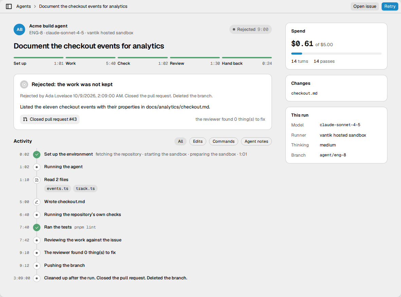Viewport: 401px width, 297px height.
Task: Click the Review stage progress bar
Action: click(195, 58)
